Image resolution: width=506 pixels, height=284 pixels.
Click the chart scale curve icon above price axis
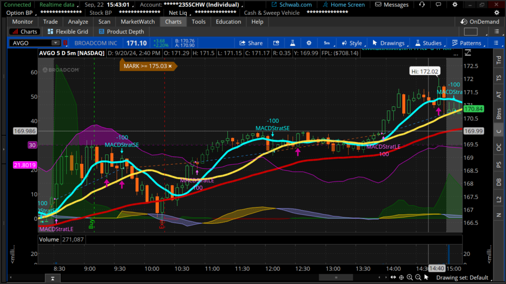point(468,53)
